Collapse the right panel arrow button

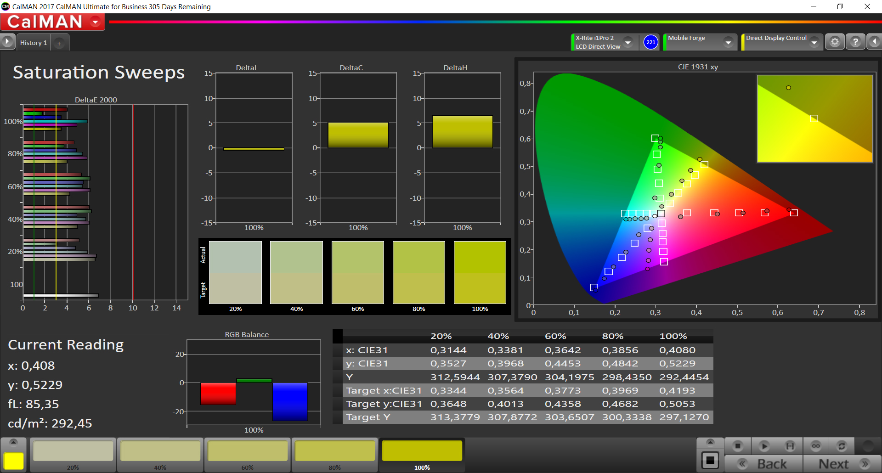point(874,42)
